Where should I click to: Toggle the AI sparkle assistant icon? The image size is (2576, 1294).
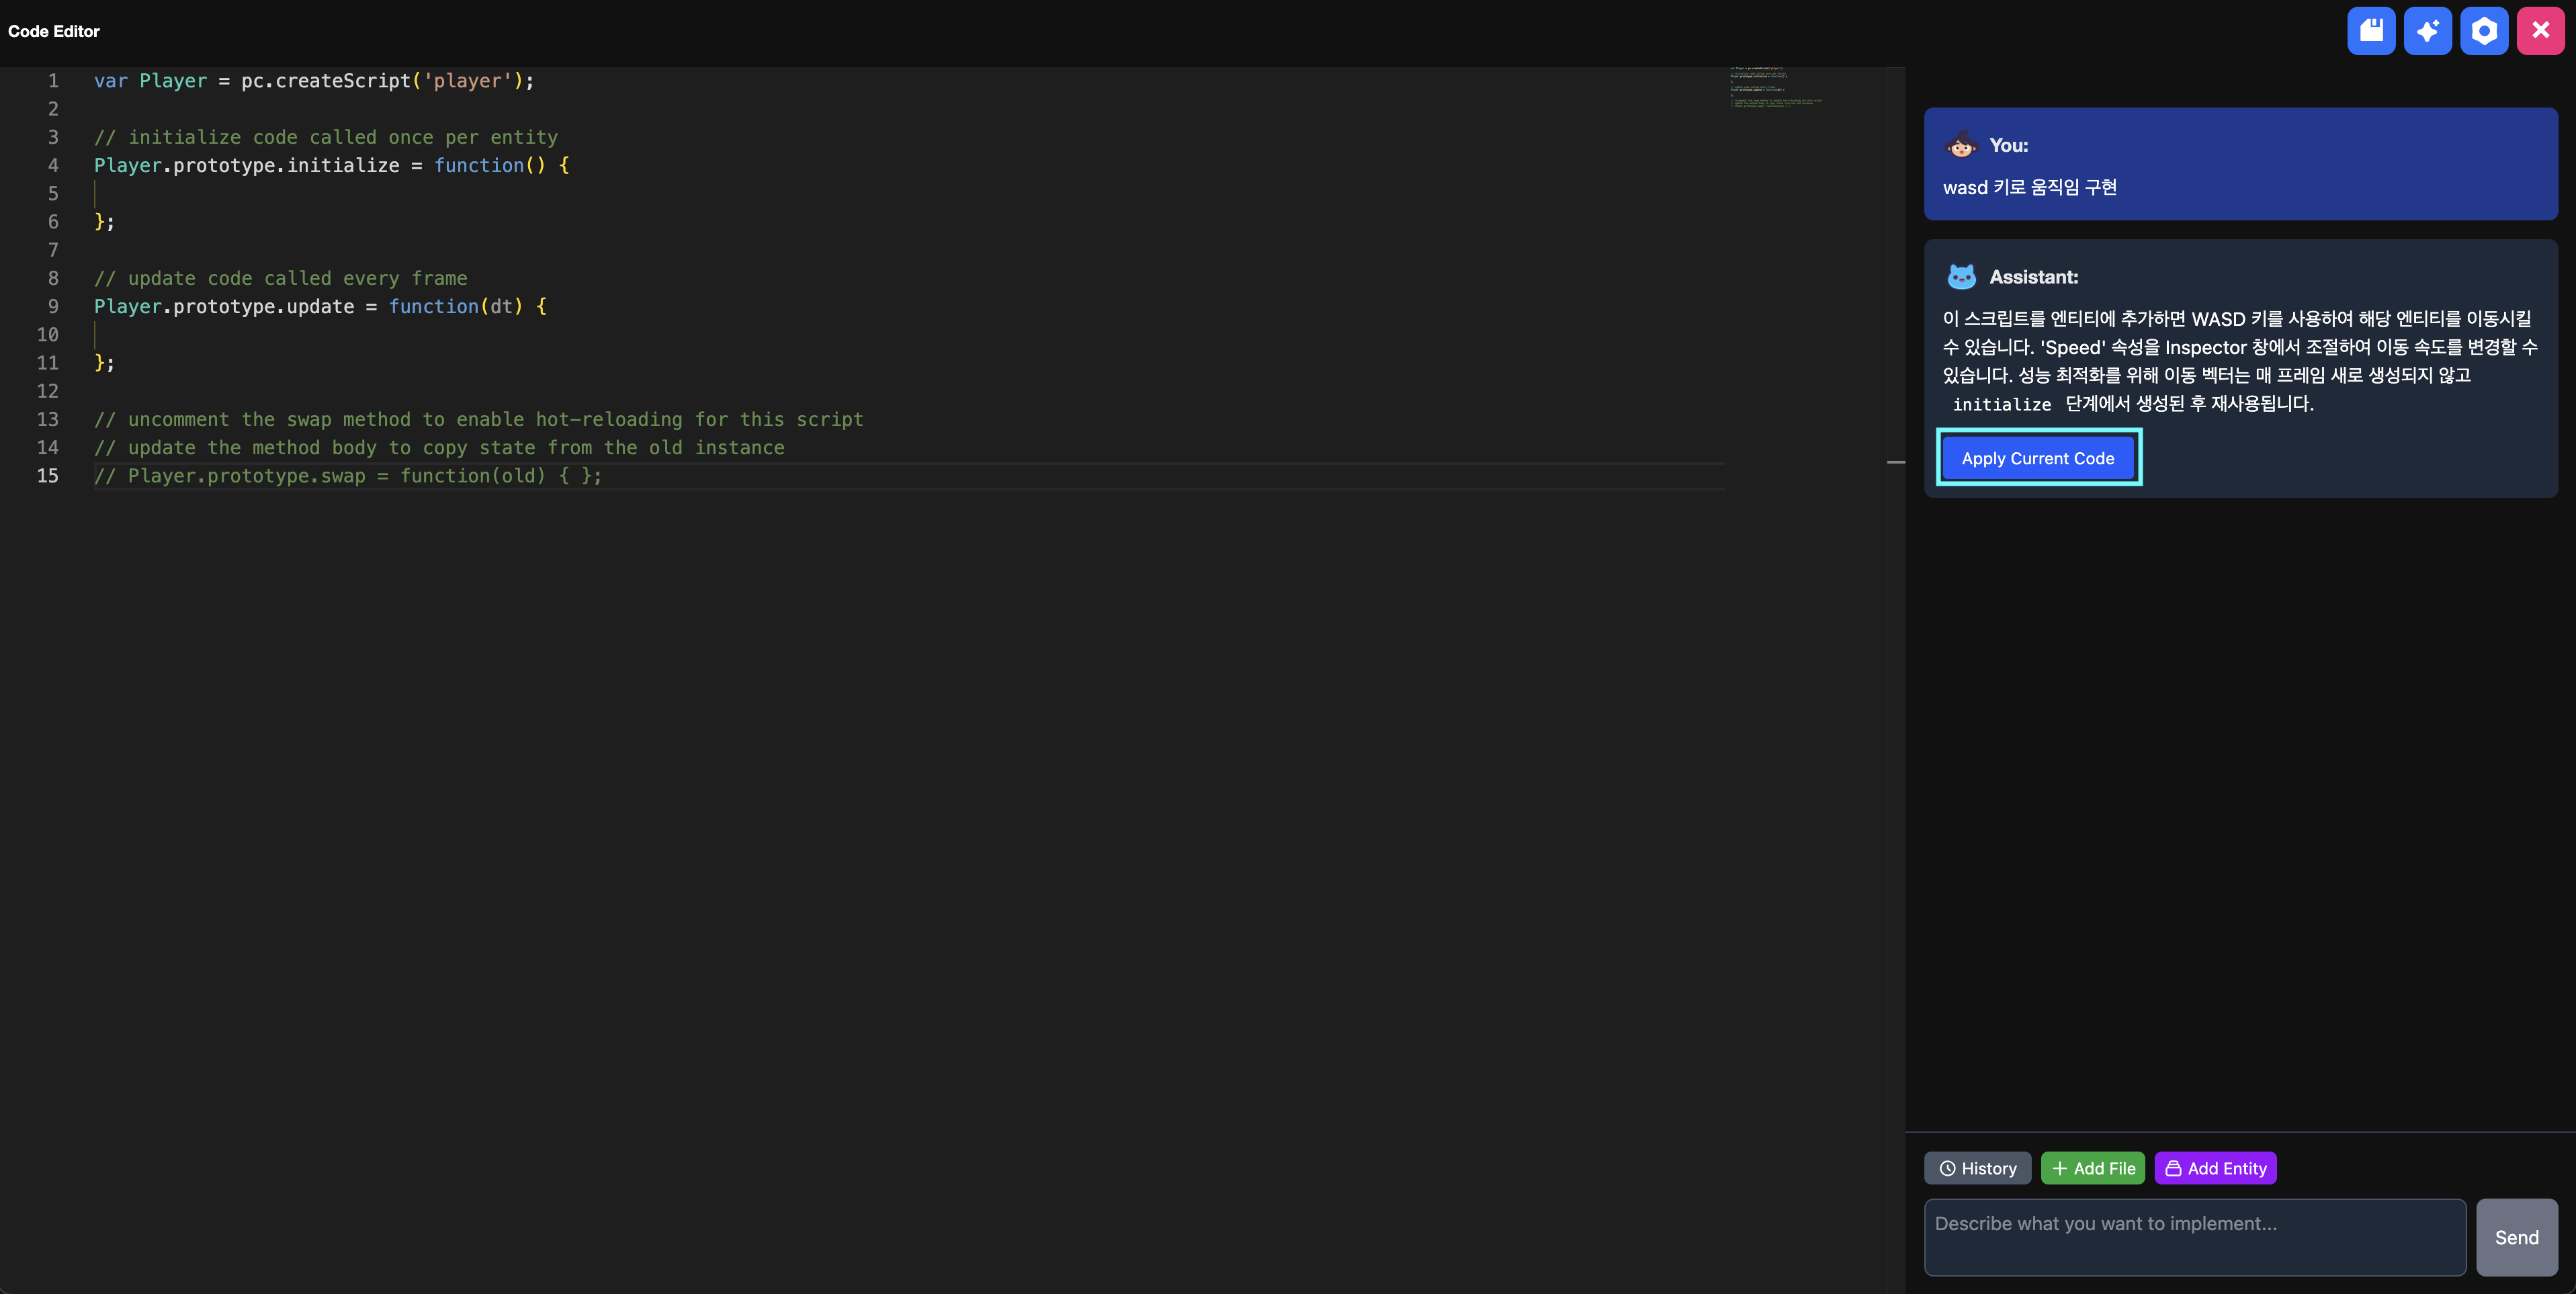click(x=2427, y=31)
